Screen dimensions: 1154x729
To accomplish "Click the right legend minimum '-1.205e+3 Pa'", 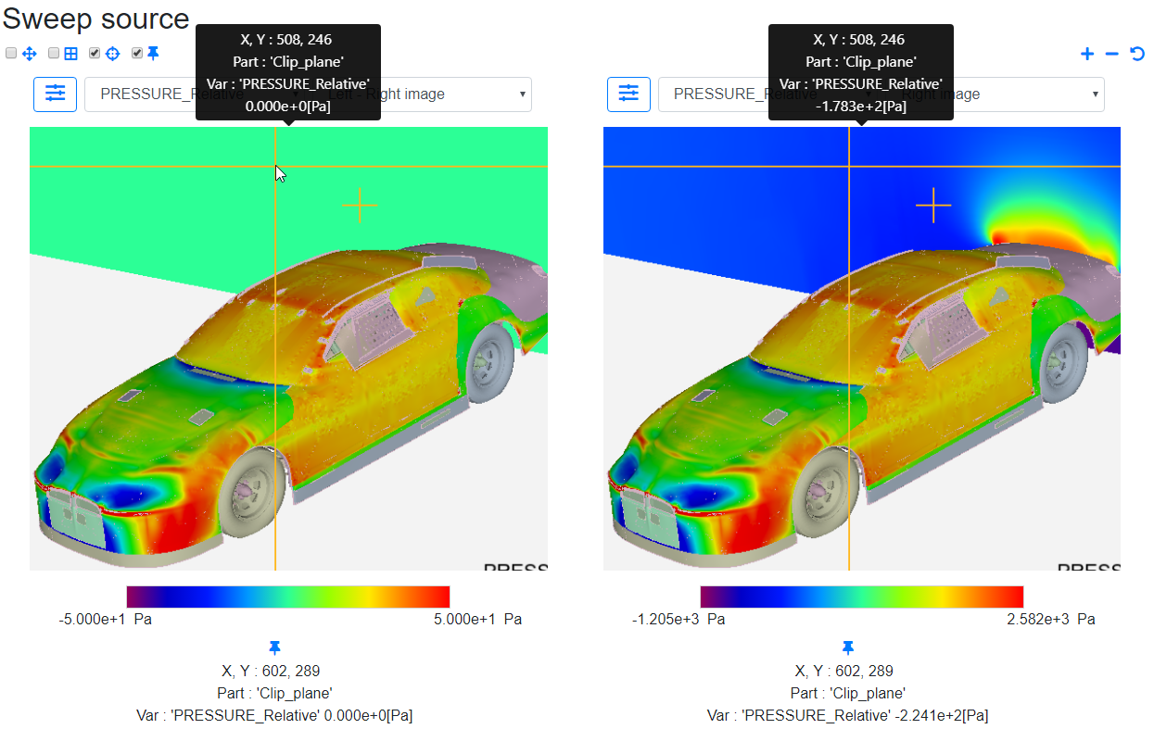I will (678, 619).
